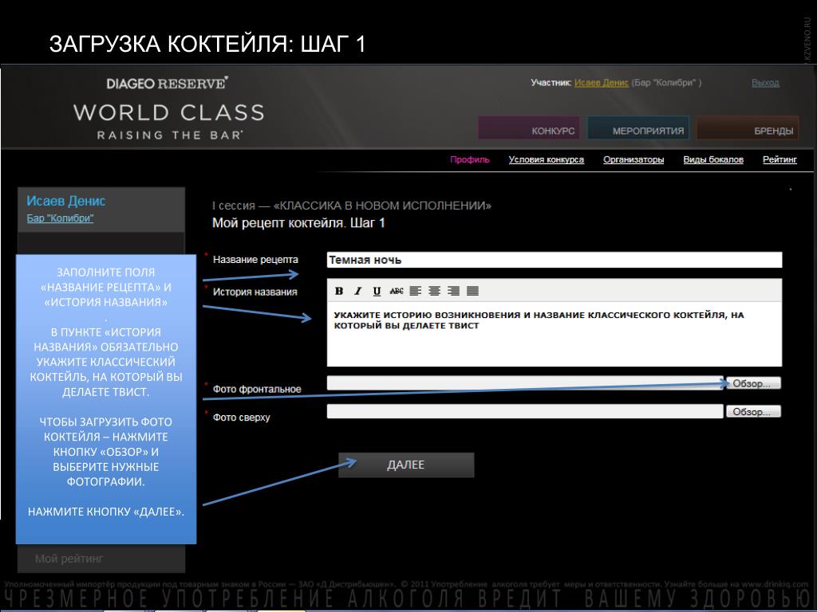Click the Фото фронтальное label
The width and height of the screenshot is (817, 612).
coord(257,389)
